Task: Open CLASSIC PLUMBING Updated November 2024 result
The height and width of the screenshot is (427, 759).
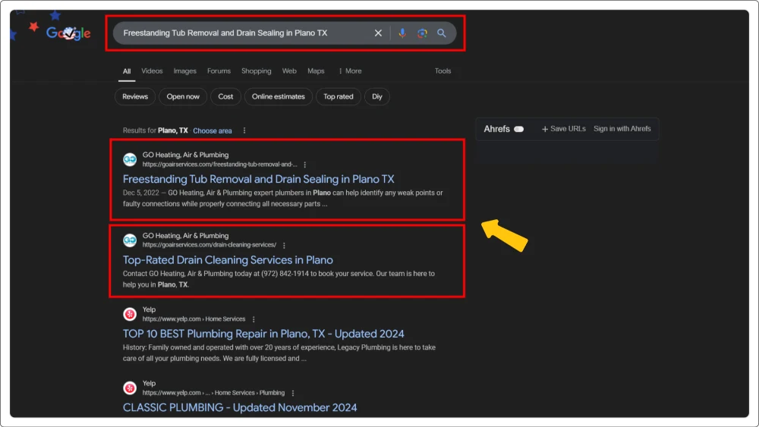Action: 240,407
